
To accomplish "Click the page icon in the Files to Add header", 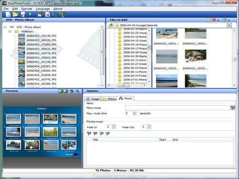I will pyautogui.click(x=209, y=20).
